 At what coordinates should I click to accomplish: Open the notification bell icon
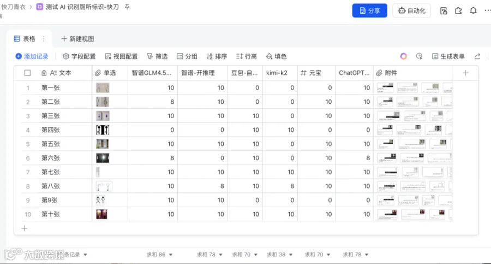[x=473, y=11]
